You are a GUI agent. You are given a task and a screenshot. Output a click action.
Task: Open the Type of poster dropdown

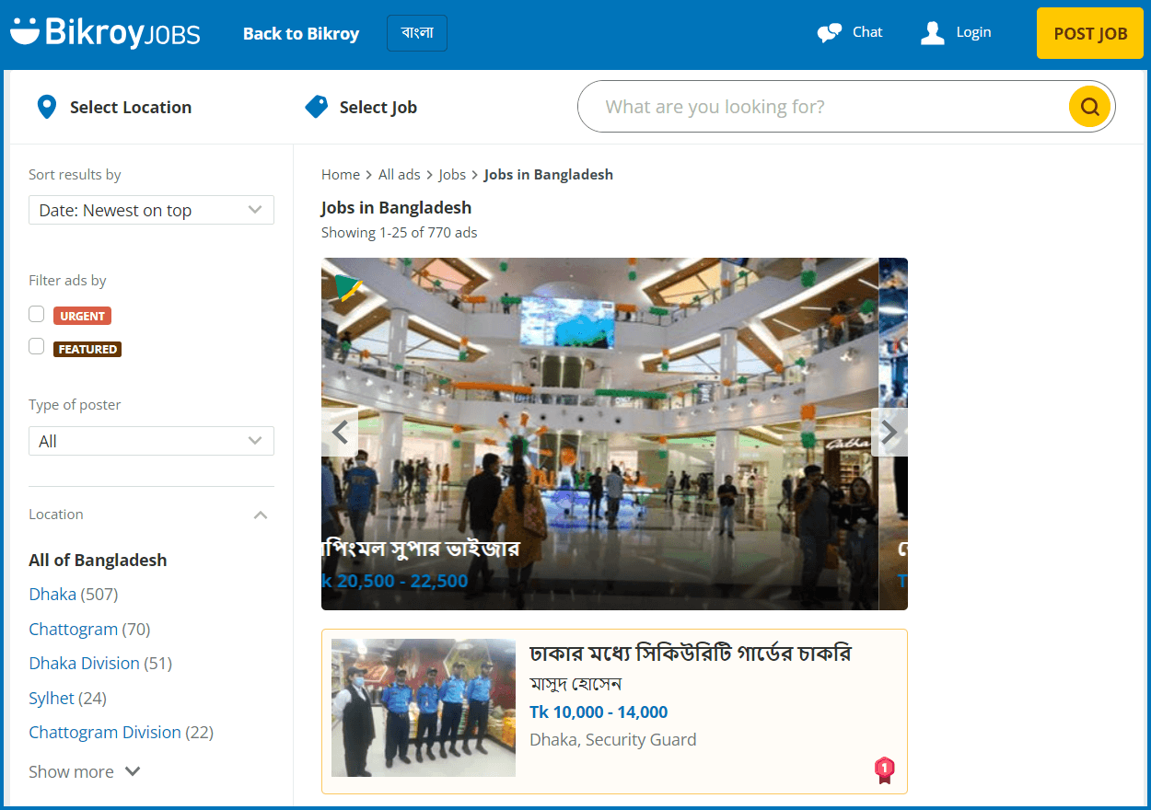pos(151,441)
